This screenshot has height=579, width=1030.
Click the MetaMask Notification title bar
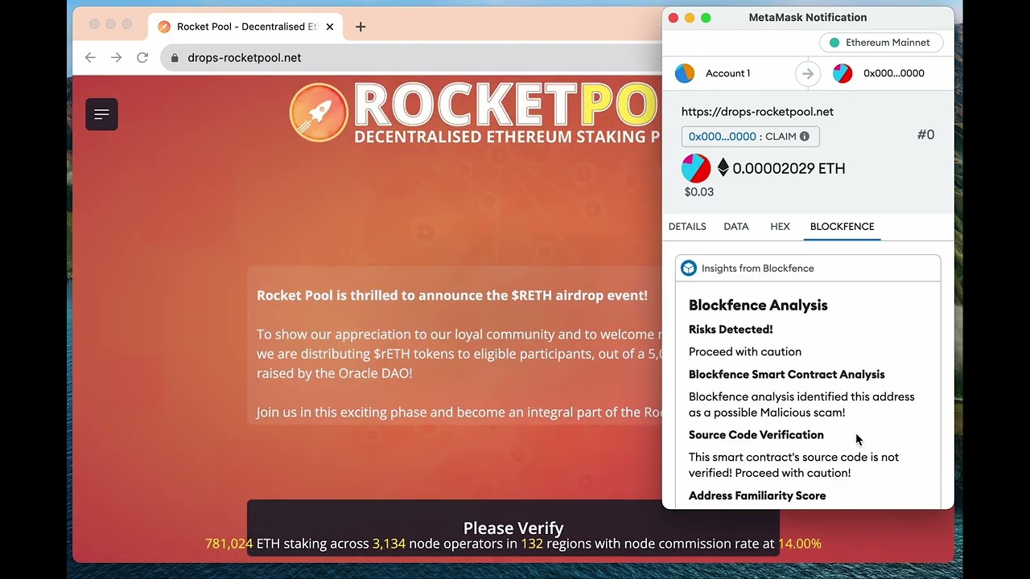coord(808,18)
